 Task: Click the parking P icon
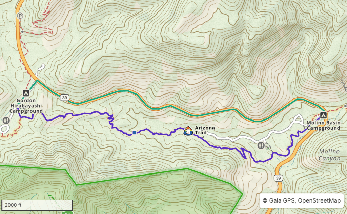click(20, 16)
